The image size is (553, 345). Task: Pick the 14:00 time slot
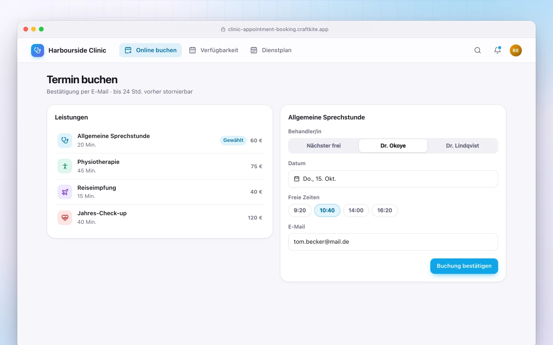(356, 210)
